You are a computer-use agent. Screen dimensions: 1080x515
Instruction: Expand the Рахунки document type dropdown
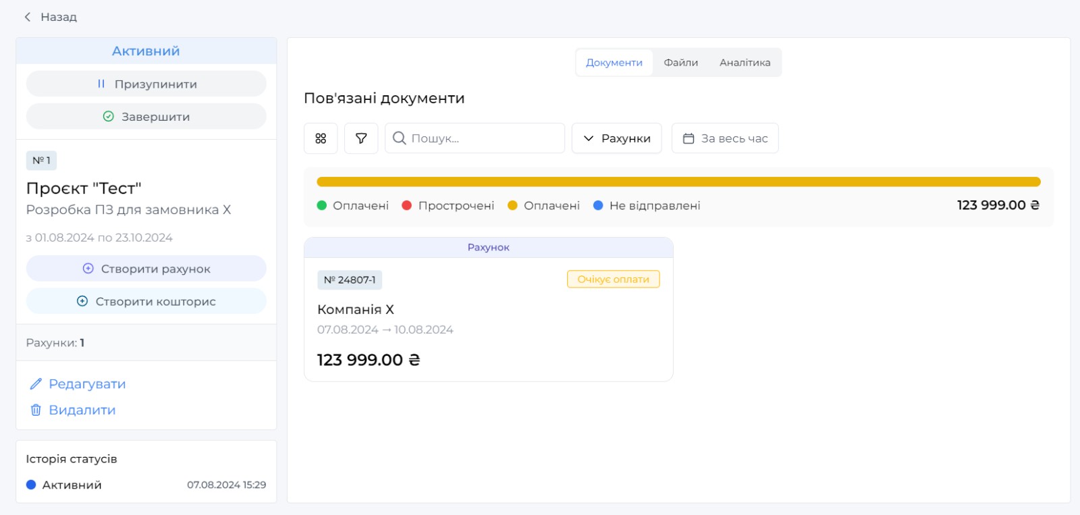pos(616,138)
